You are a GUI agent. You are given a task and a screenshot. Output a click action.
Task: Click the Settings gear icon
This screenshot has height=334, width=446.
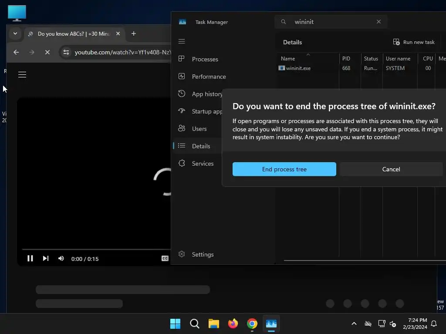[182, 254]
